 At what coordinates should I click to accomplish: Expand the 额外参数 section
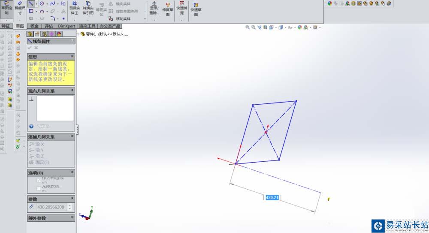(x=72, y=218)
